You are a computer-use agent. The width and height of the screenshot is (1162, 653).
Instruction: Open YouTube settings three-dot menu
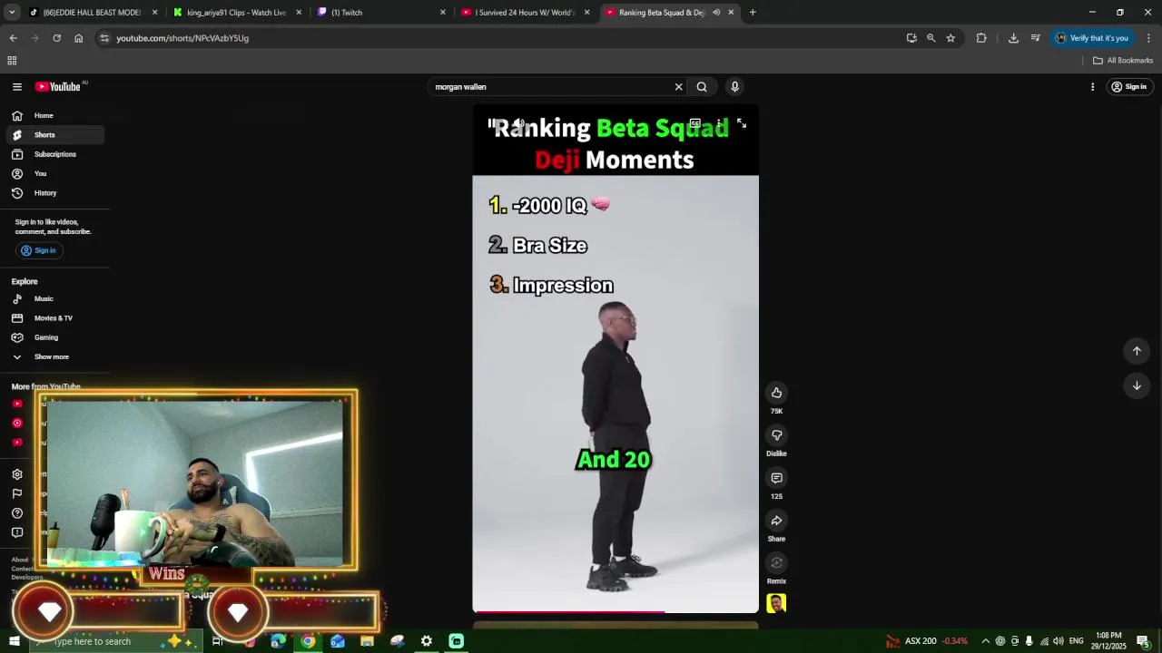(x=1092, y=87)
